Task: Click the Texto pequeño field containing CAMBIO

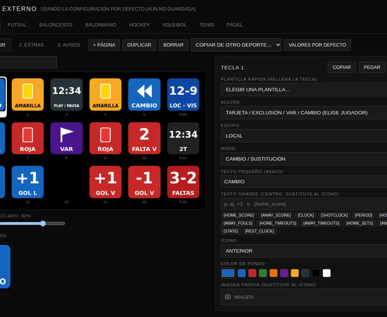Action: (304, 181)
